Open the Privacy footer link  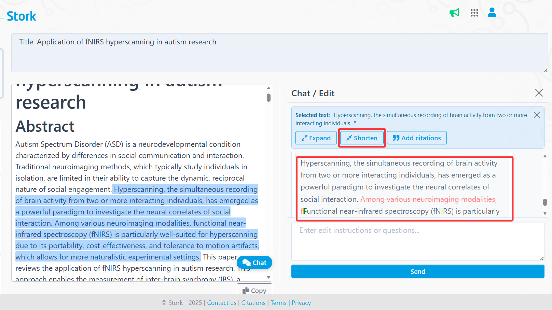301,303
